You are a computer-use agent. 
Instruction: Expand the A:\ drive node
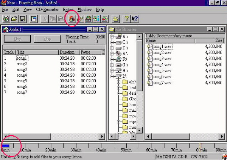pyautogui.click(x=112, y=37)
